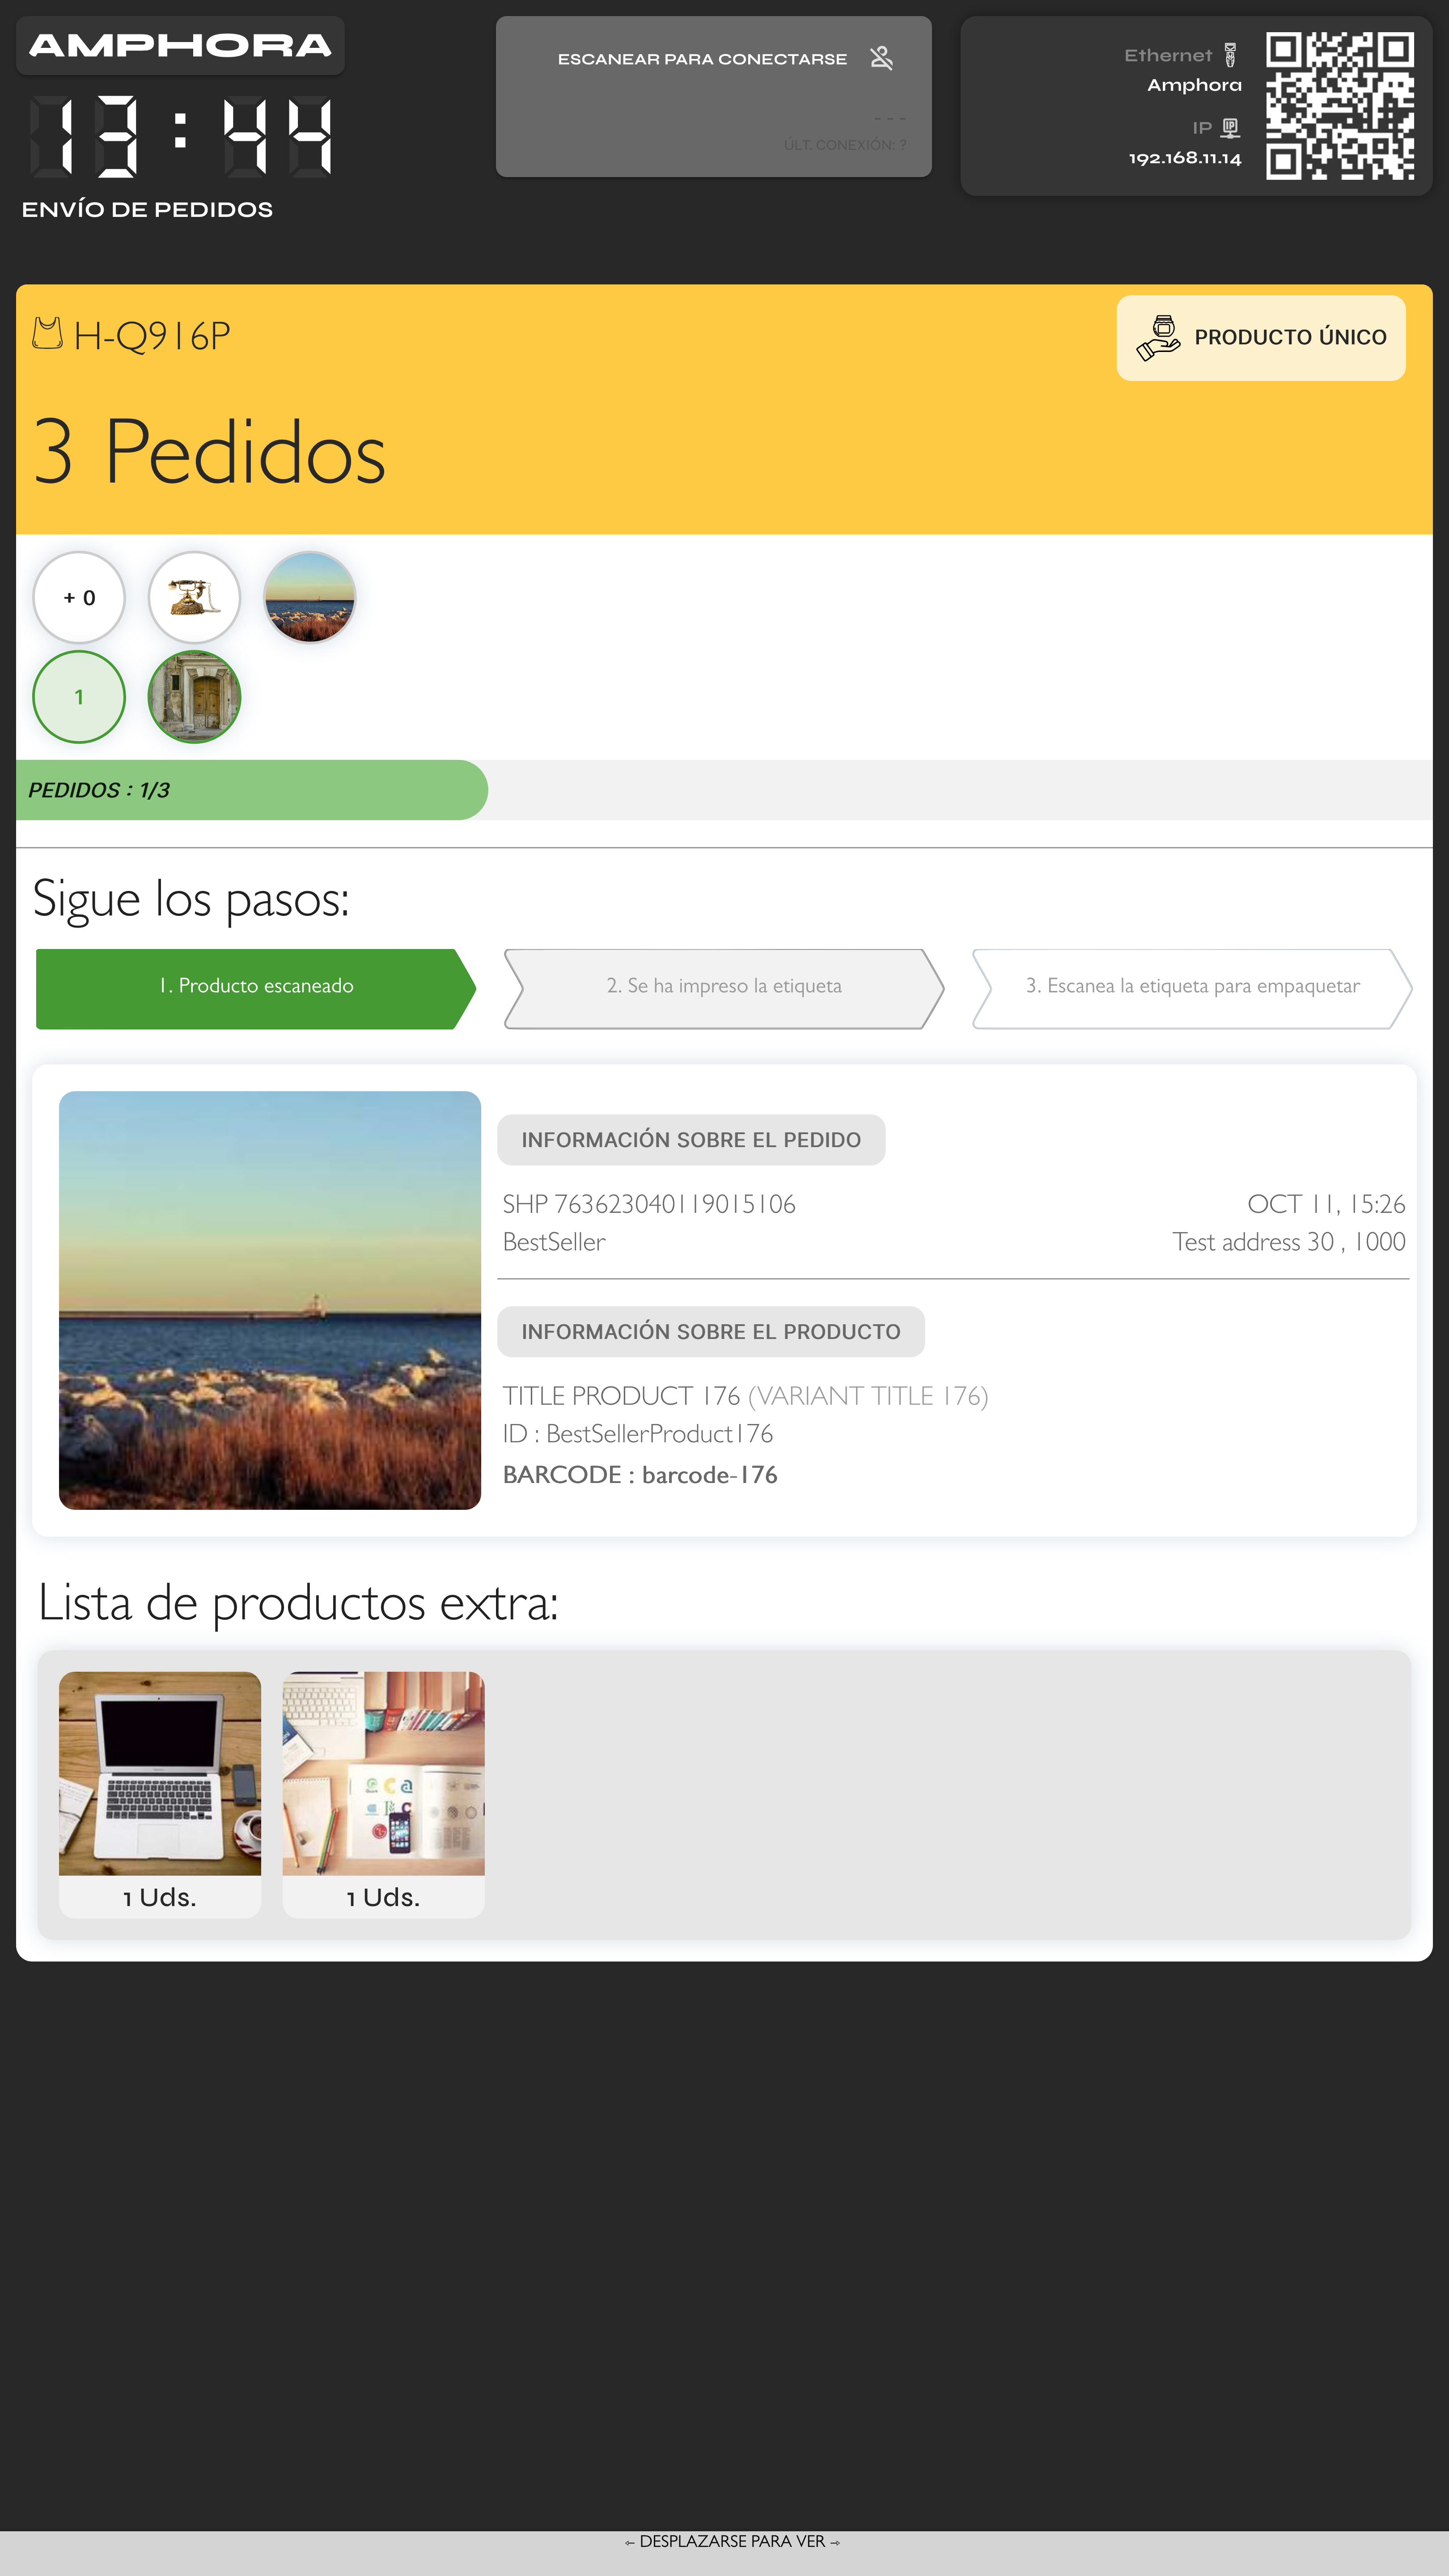Viewport: 1449px width, 2576px height.
Task: Click the green '1' counter circle
Action: 79,697
